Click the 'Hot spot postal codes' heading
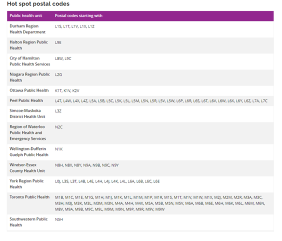Viewport: 282px width, 241px height. pos(38,4)
